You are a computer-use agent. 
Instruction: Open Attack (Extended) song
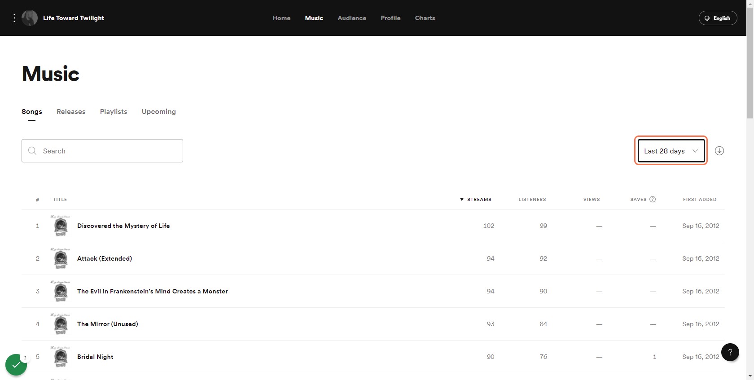[x=105, y=258]
